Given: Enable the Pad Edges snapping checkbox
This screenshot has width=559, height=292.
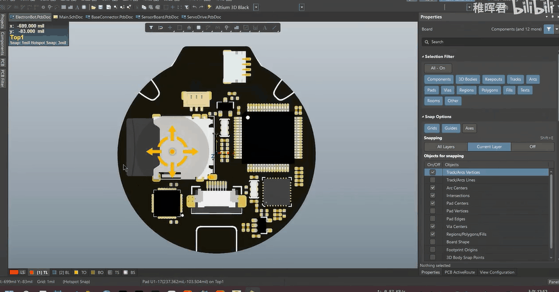Looking at the screenshot, I should coord(433,219).
